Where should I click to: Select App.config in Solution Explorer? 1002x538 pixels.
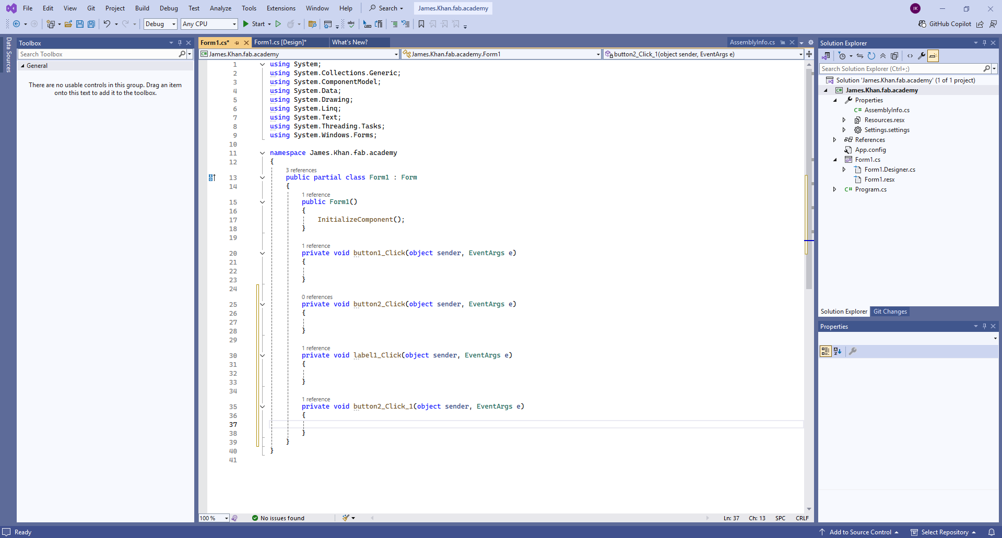870,150
